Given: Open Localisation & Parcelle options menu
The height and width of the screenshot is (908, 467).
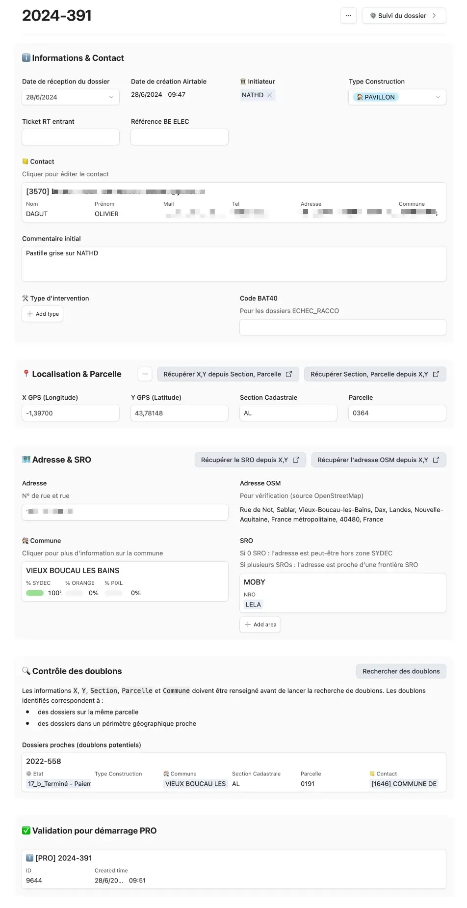Looking at the screenshot, I should click(x=145, y=374).
